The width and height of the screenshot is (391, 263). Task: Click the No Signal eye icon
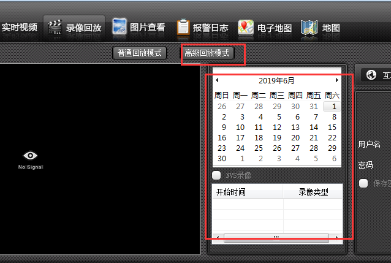click(31, 156)
